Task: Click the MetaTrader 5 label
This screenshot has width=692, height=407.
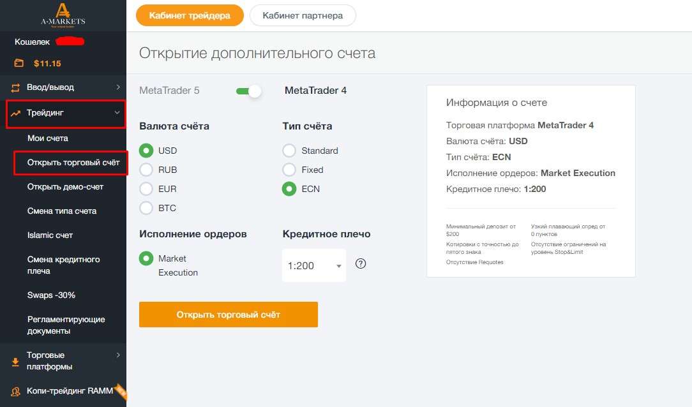Action: click(x=169, y=91)
